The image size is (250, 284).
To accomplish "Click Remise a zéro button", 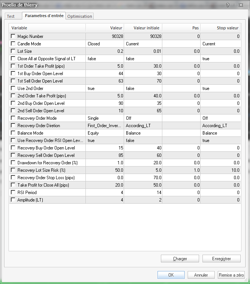I will (x=231, y=275).
